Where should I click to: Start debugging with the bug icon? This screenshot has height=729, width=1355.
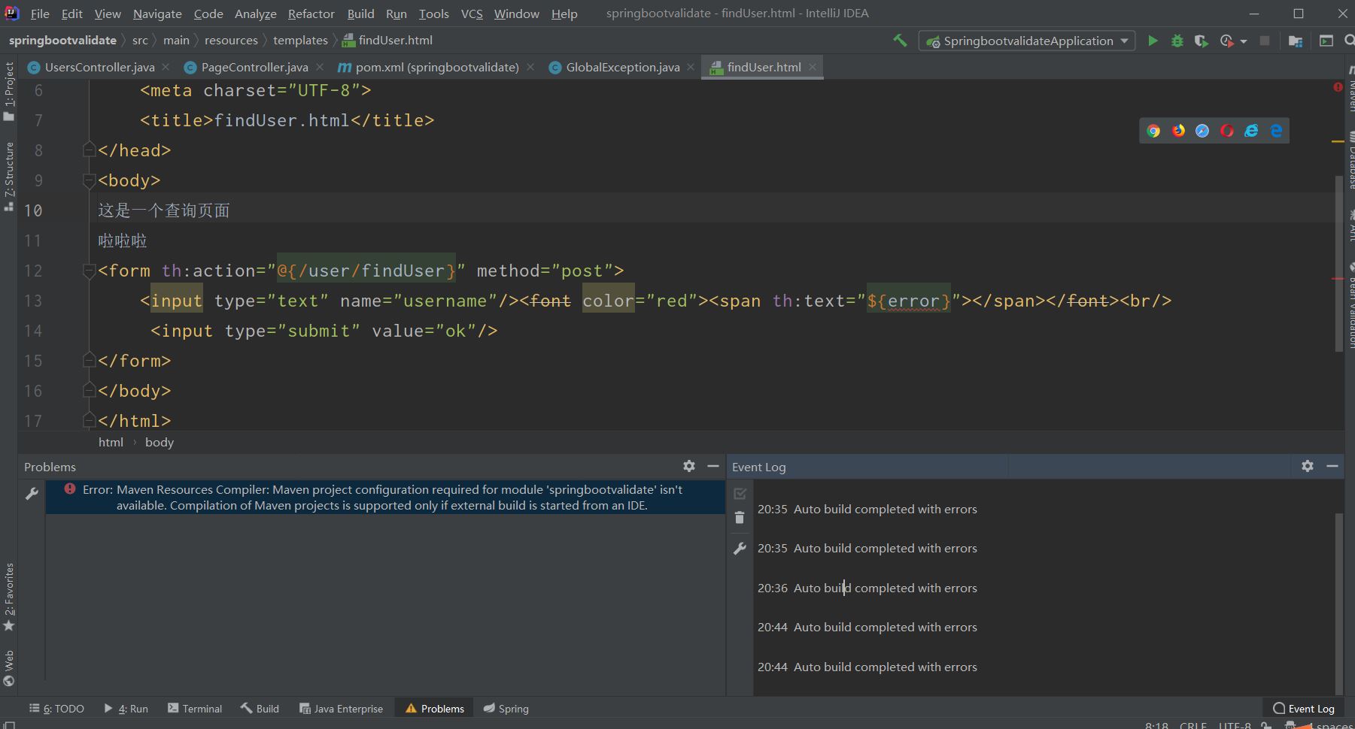(1177, 41)
